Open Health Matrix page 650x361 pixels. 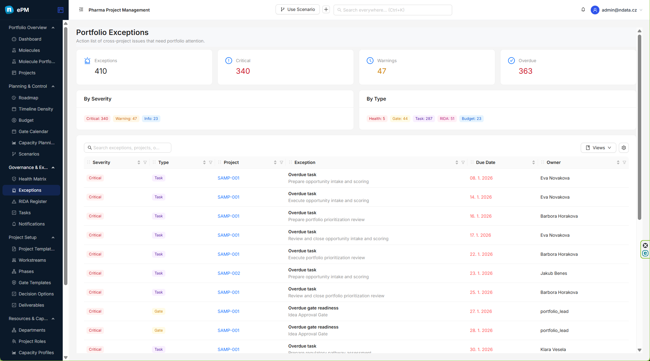31,179
